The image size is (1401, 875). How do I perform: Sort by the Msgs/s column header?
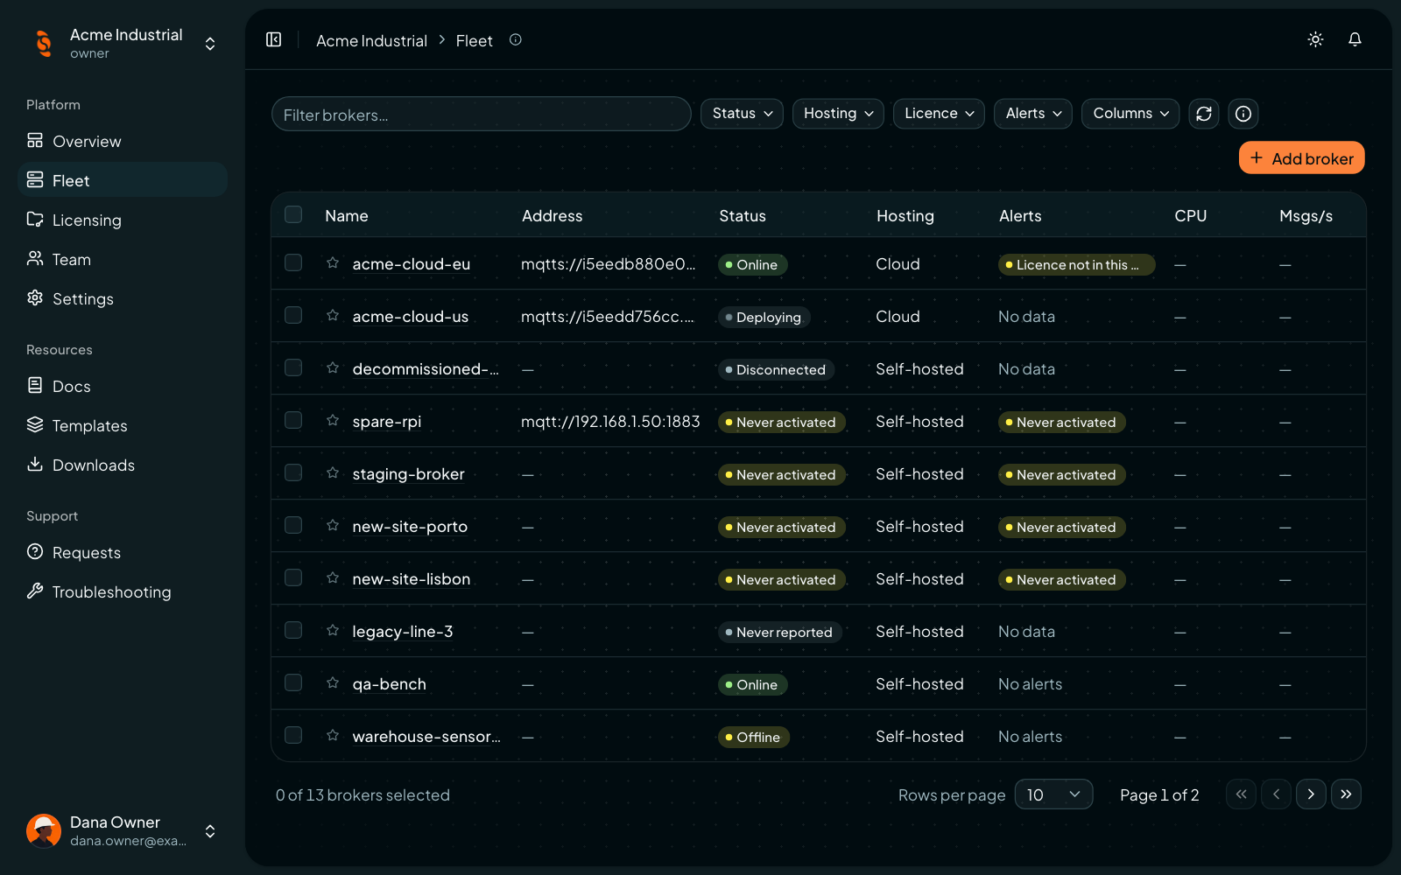(1306, 215)
